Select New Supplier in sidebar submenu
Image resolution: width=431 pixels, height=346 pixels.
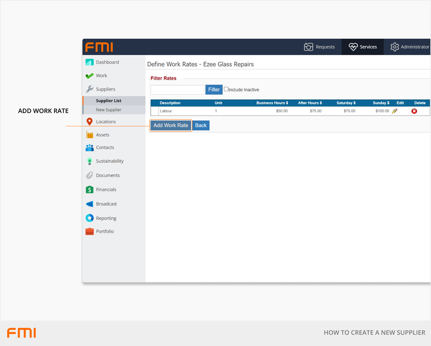click(109, 110)
